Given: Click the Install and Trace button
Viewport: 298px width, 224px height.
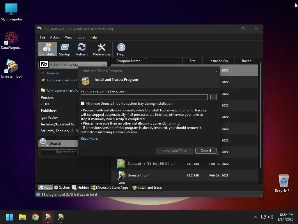Looking at the screenshot, I should (175, 151).
